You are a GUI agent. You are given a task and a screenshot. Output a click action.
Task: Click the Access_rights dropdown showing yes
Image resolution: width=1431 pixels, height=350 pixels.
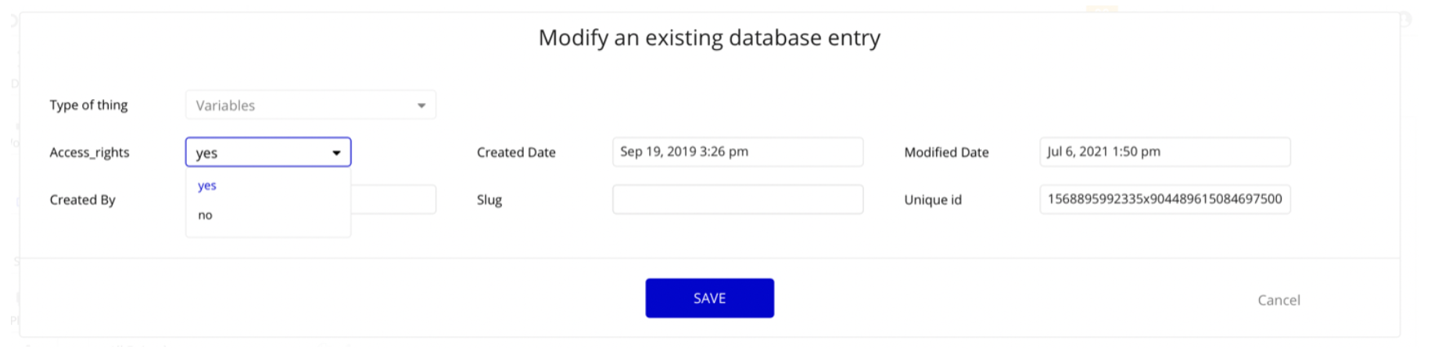(x=258, y=152)
